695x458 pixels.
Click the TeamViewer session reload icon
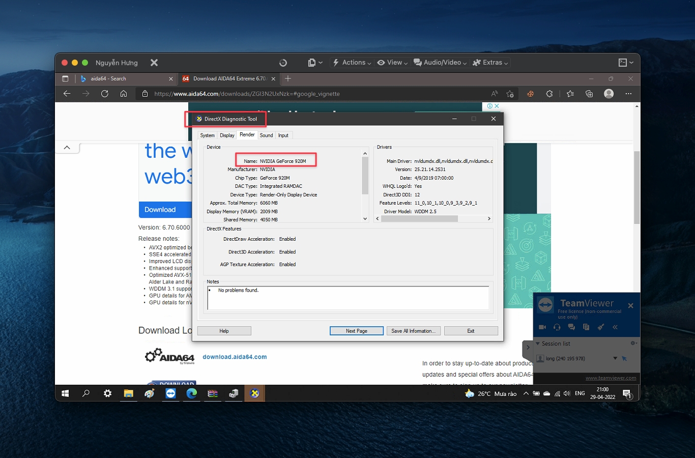click(x=283, y=63)
